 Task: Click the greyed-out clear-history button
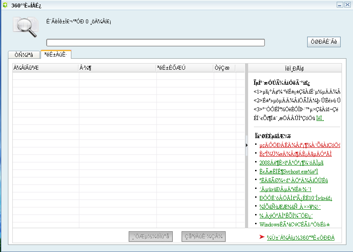204,237
